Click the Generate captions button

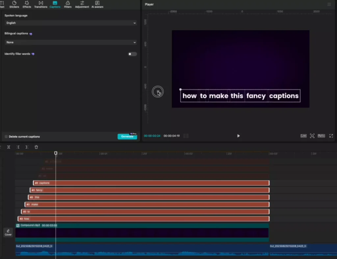[x=127, y=137]
